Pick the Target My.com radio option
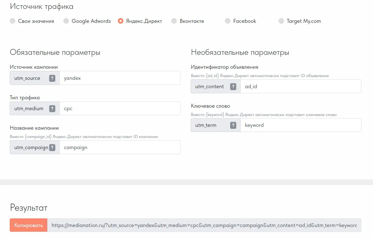The height and width of the screenshot is (239, 373). click(x=281, y=21)
